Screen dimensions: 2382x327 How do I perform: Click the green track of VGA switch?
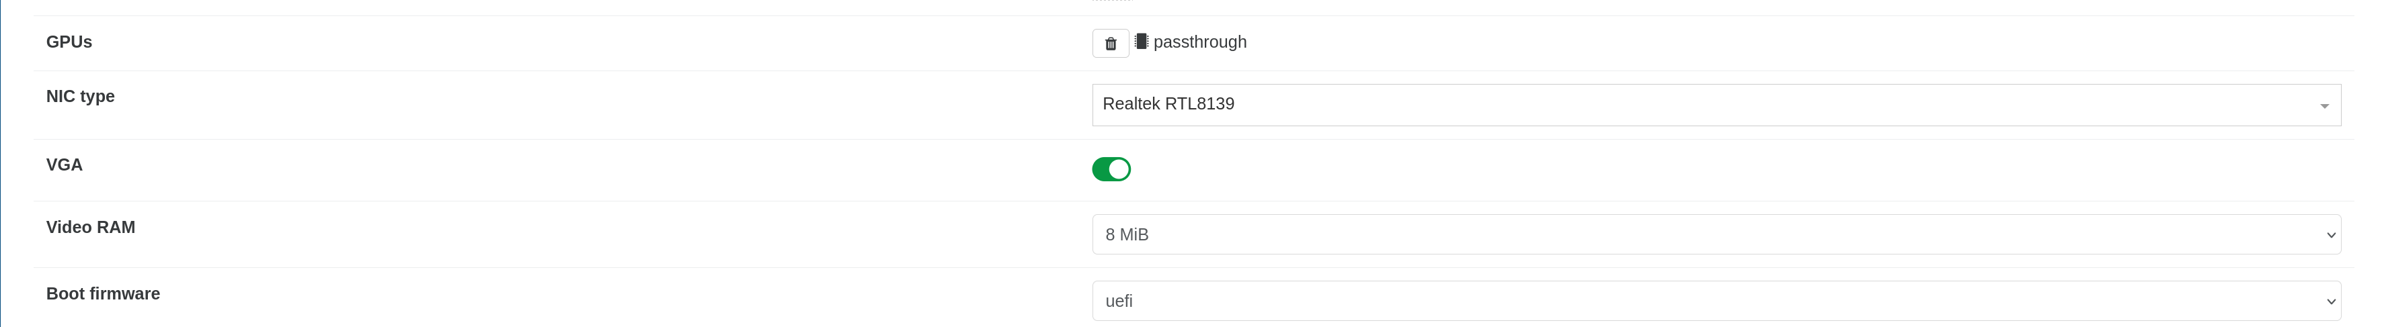point(1101,169)
